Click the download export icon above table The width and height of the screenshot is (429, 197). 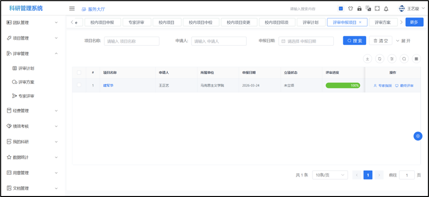click(367, 59)
